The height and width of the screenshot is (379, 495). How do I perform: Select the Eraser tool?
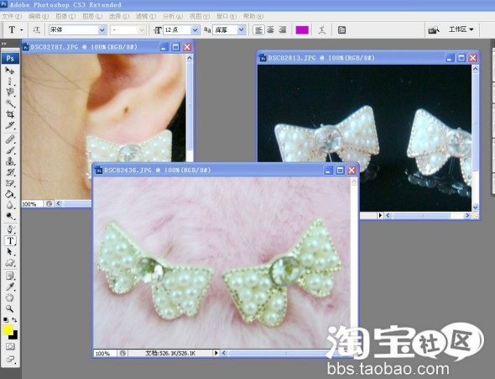10,183
